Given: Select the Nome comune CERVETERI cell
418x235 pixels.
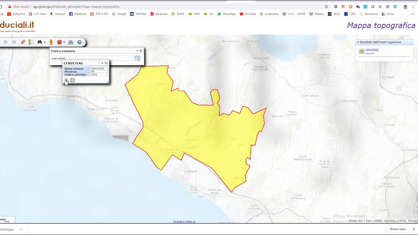Looking at the screenshot, I should click(x=99, y=69).
